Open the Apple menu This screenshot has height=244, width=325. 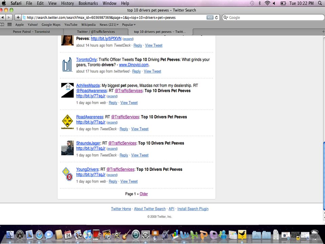4,3
